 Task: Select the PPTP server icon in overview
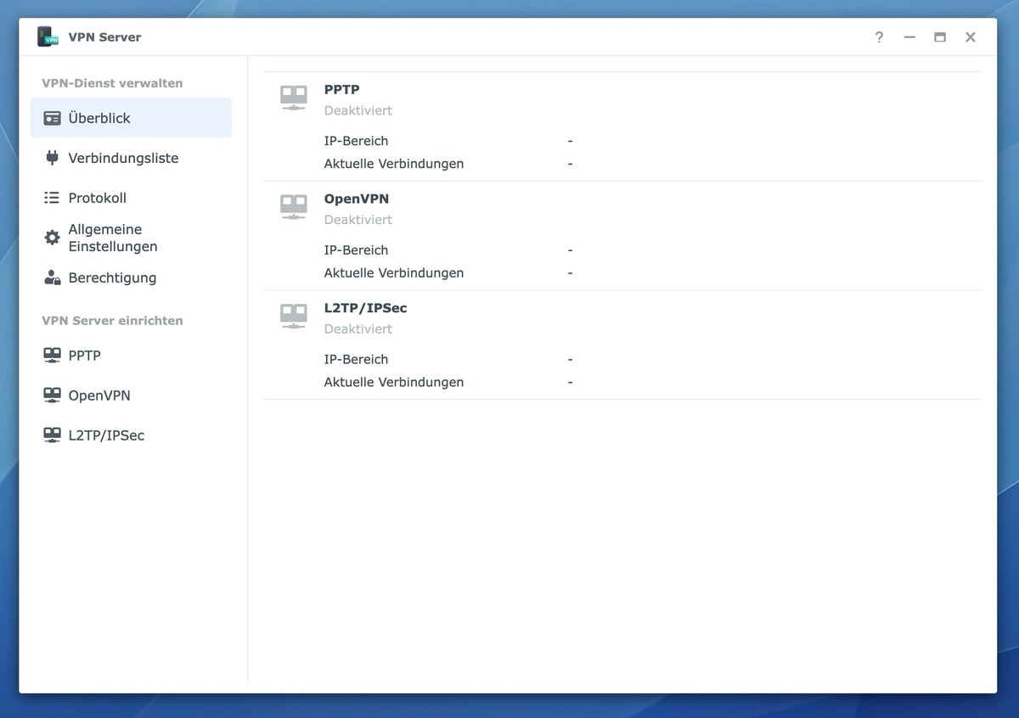coord(293,98)
